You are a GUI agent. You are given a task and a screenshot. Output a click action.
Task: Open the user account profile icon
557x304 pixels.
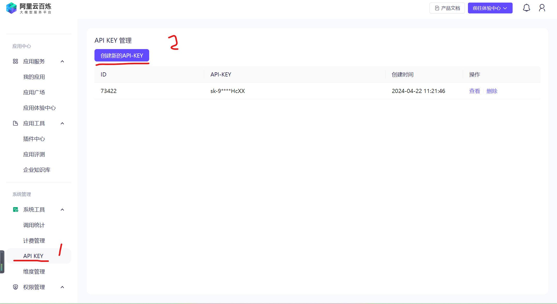pyautogui.click(x=542, y=8)
